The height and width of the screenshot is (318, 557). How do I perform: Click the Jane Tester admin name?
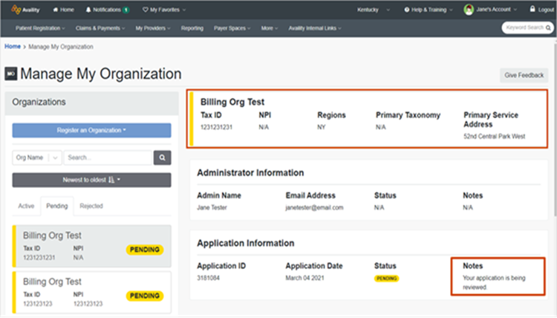pos(212,207)
